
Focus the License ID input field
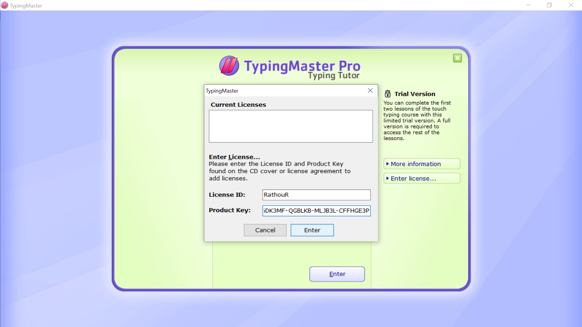(x=316, y=195)
